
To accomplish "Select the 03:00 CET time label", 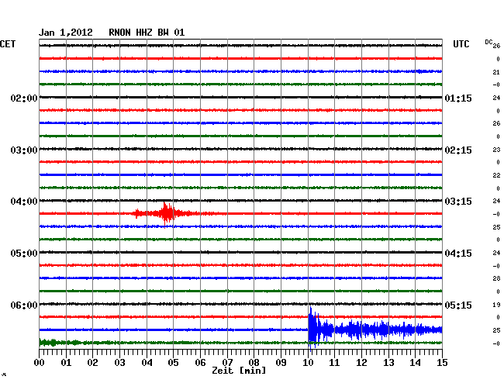I will tap(24, 150).
